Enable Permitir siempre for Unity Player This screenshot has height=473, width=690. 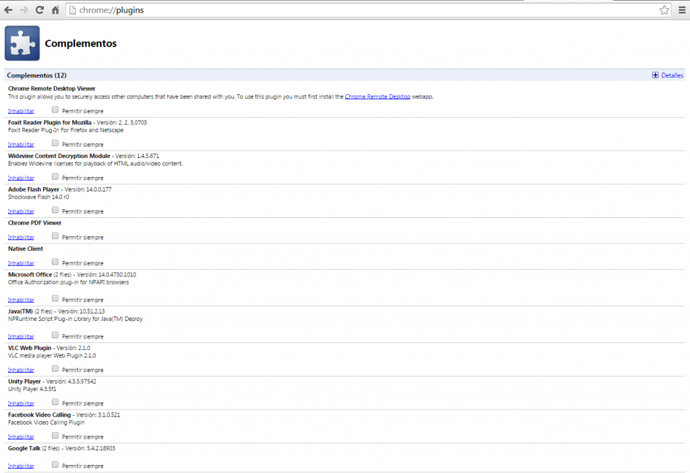[x=55, y=402]
